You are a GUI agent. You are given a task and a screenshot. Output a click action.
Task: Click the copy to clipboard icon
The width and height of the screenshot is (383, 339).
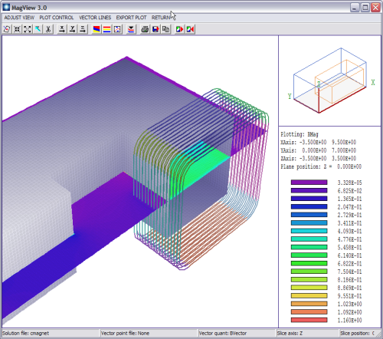(x=165, y=29)
